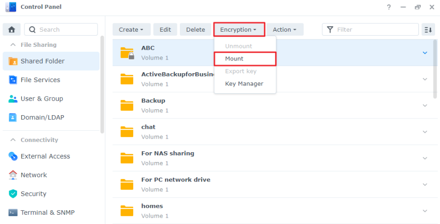
Task: Click the File Services sidebar icon
Action: (x=13, y=80)
